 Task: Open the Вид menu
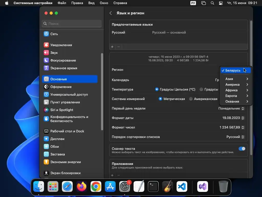click(x=91, y=3)
